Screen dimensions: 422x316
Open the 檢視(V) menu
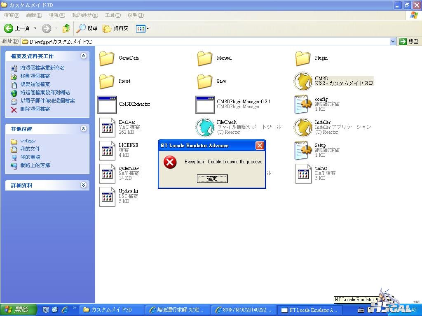(57, 15)
